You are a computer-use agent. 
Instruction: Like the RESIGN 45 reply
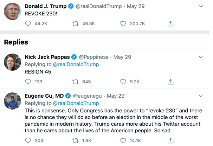[x=123, y=82]
